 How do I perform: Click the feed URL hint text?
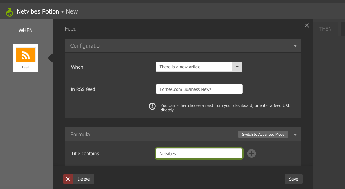pos(225,108)
